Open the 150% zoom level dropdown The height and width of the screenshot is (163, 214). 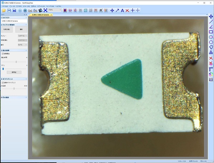tap(55, 10)
